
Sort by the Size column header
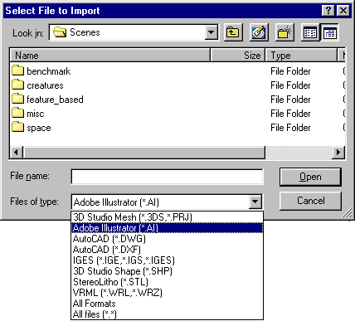pyautogui.click(x=238, y=56)
